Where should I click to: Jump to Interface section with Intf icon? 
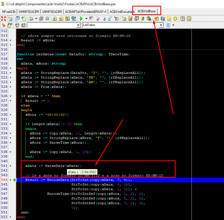tap(17, 25)
